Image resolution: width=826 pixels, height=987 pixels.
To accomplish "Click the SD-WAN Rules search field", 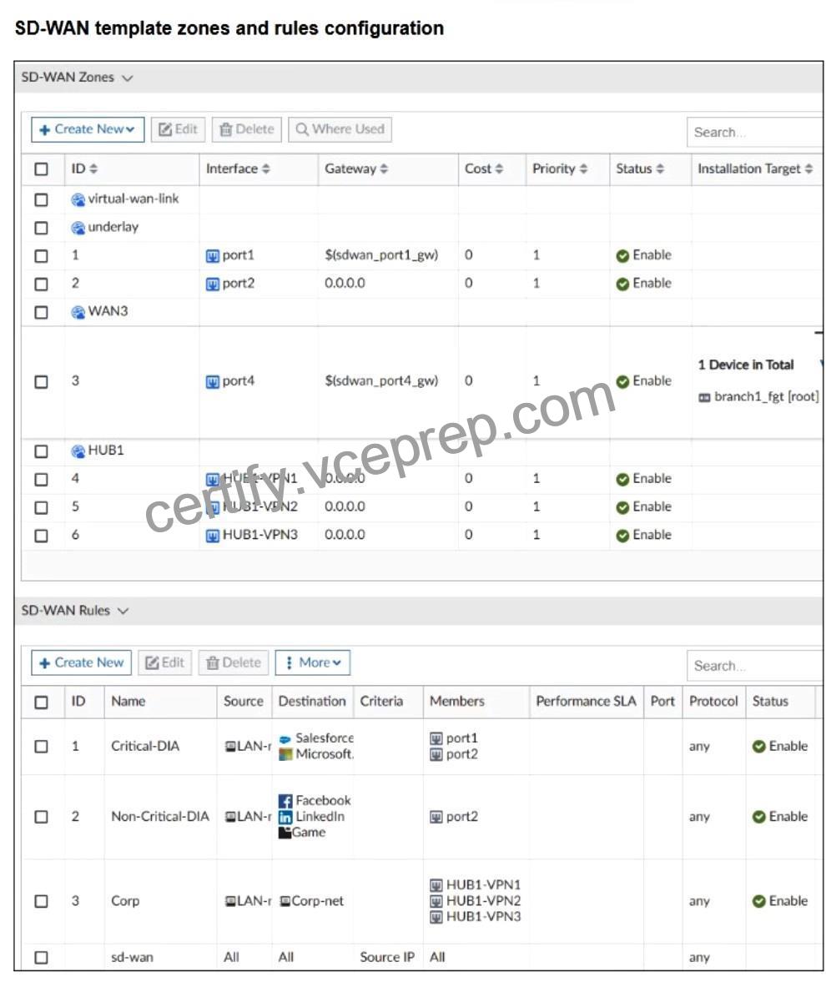I will 754,666.
